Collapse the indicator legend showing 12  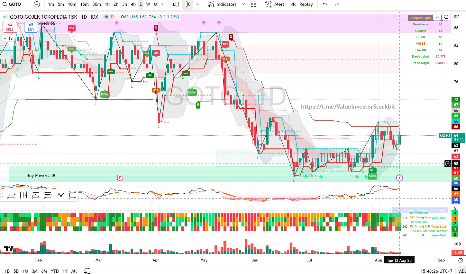[8, 38]
